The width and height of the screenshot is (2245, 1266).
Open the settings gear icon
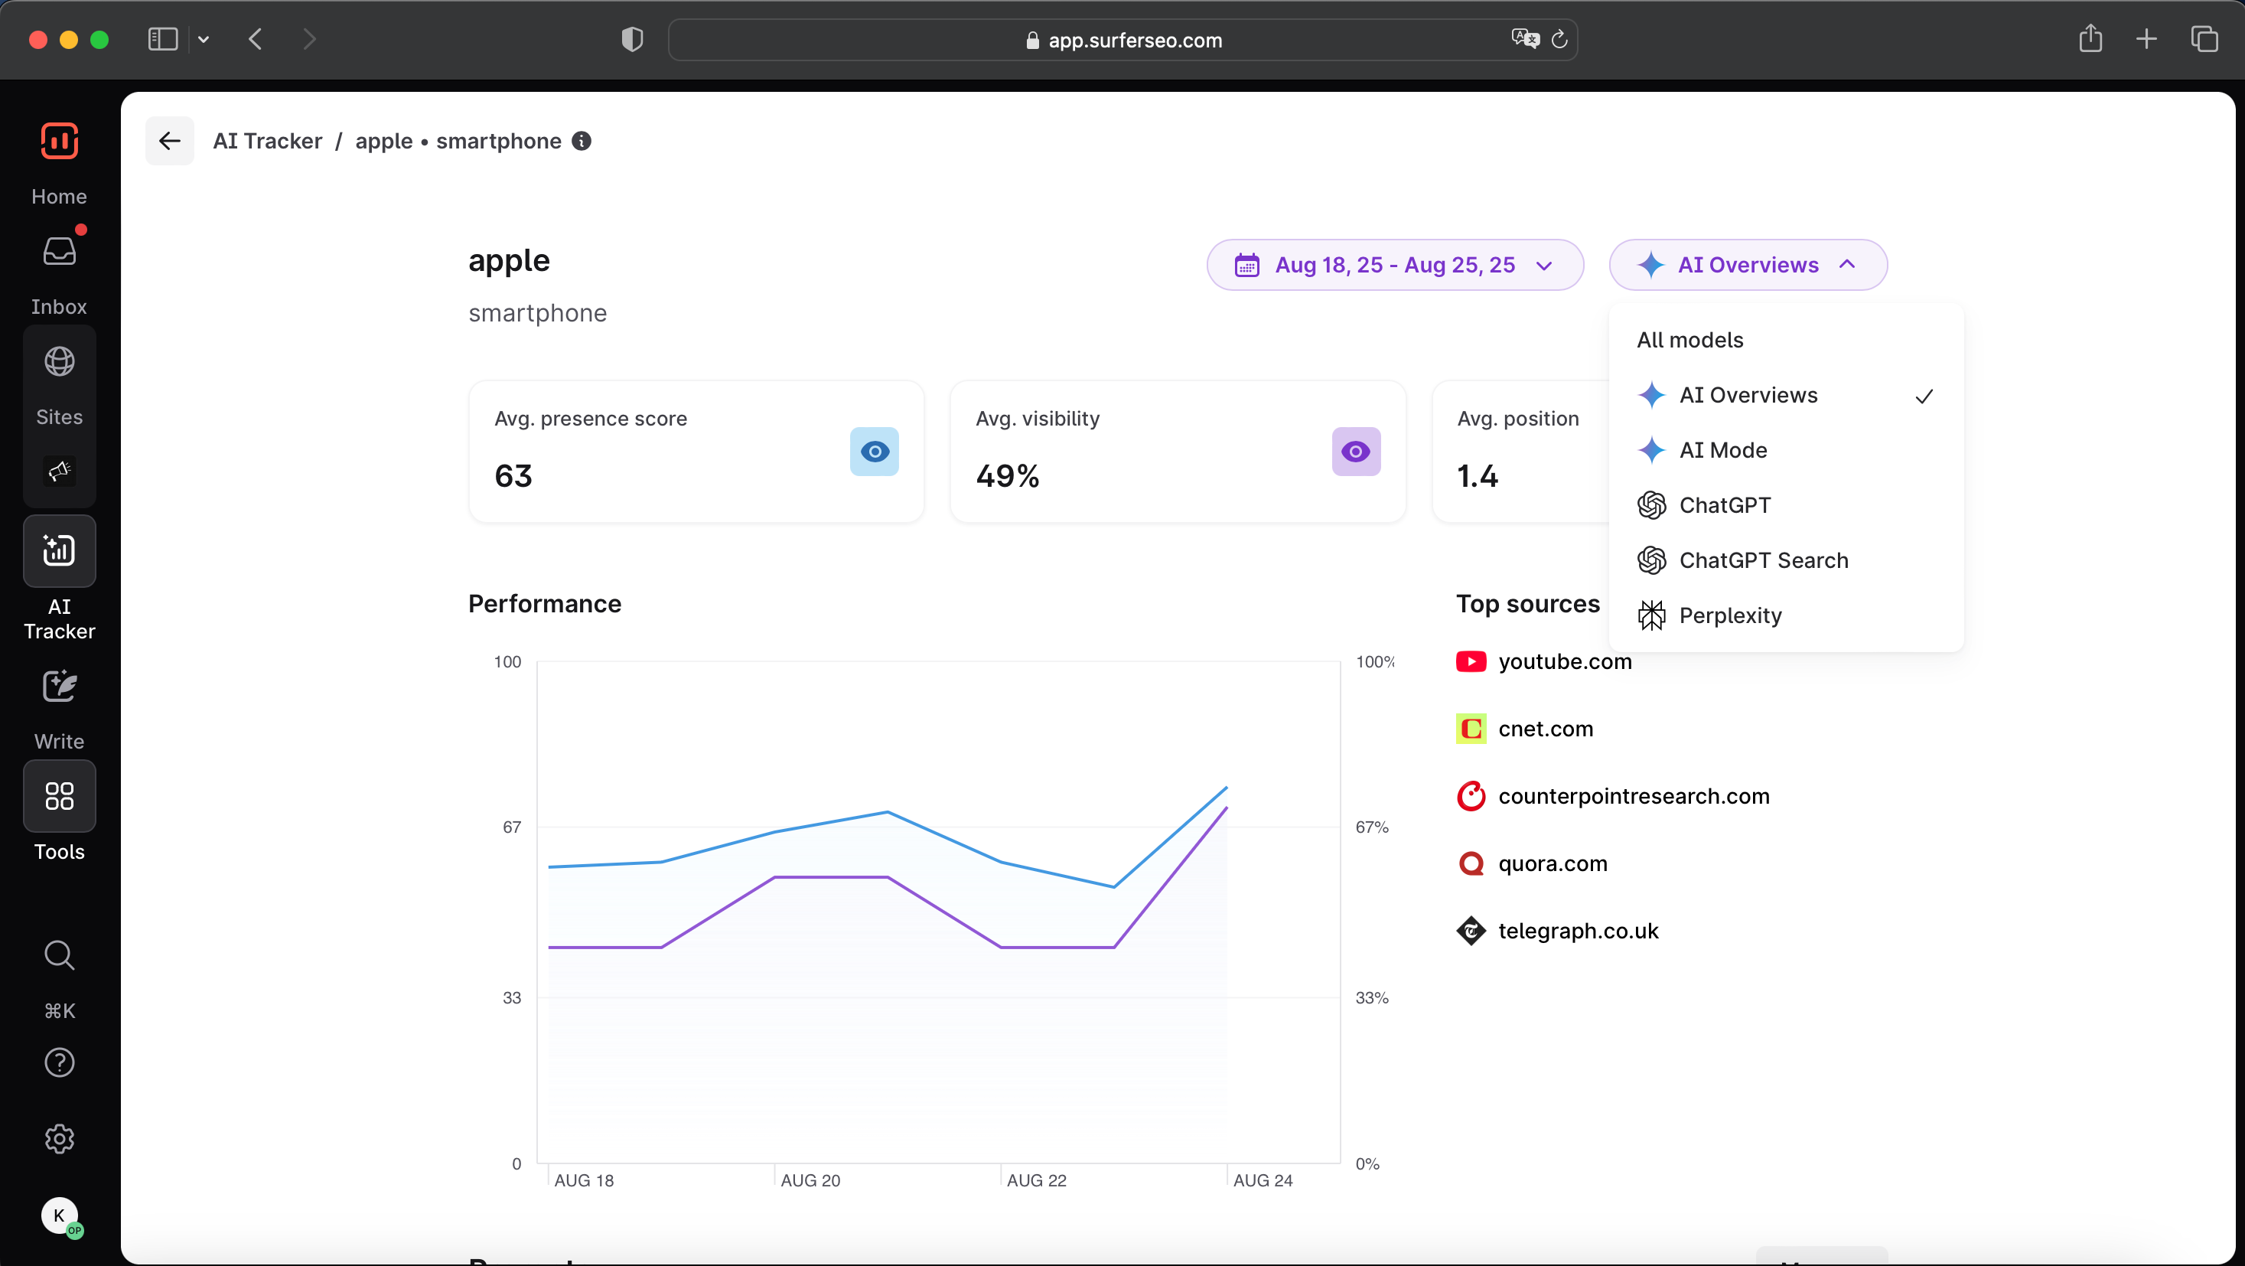[59, 1139]
